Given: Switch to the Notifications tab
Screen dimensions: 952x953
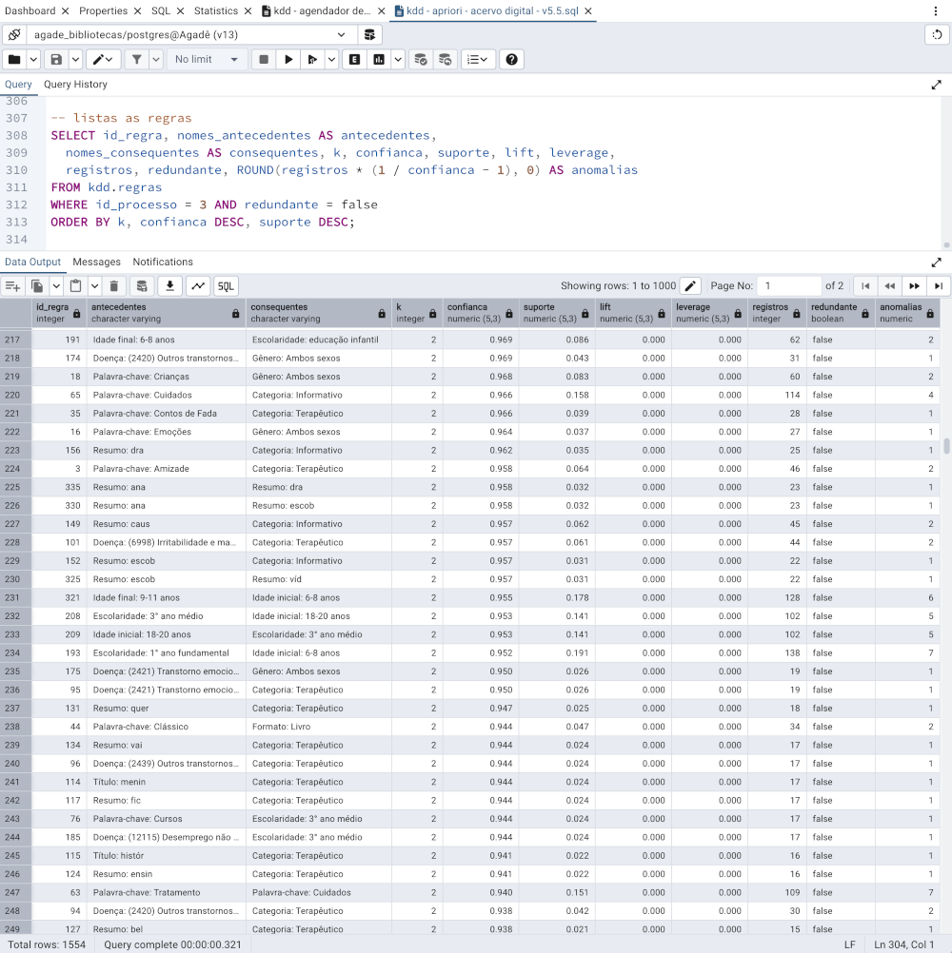Looking at the screenshot, I should point(163,262).
